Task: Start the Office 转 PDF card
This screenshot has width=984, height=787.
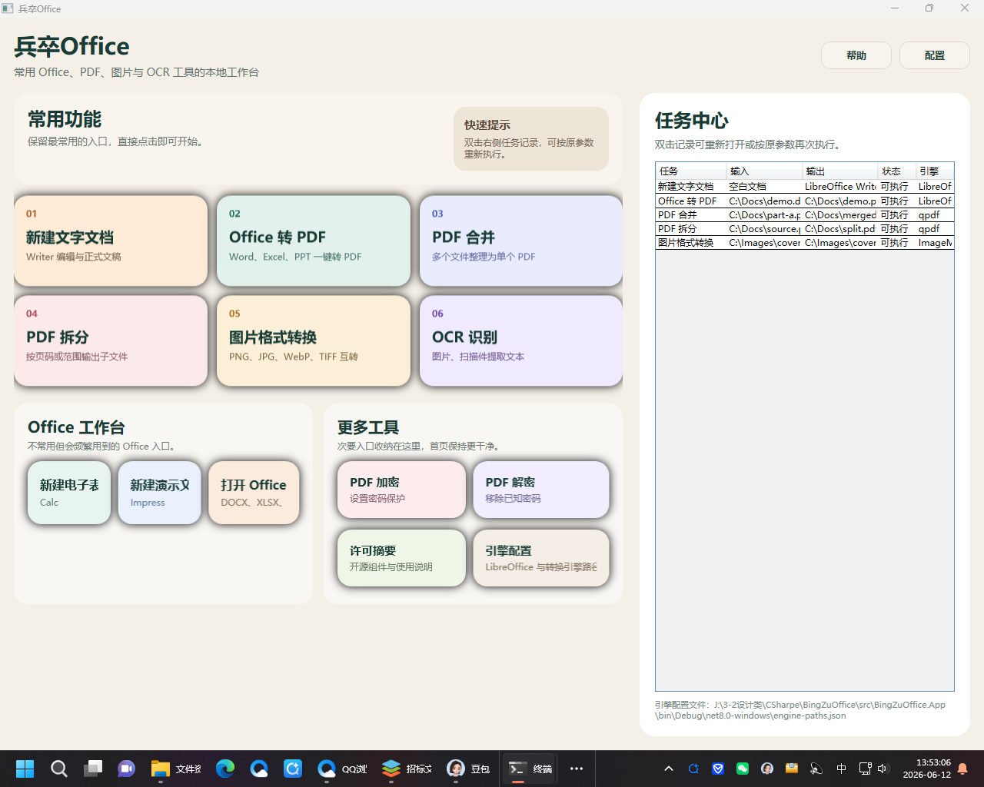Action: tap(314, 241)
